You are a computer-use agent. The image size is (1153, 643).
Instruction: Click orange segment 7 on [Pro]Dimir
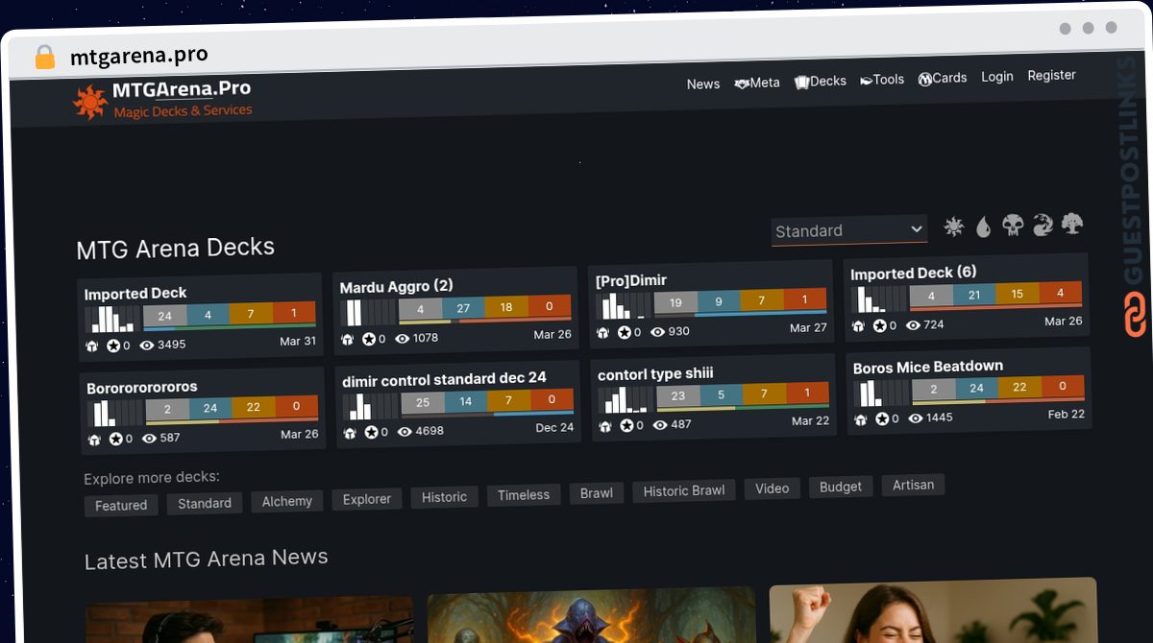pyautogui.click(x=762, y=301)
